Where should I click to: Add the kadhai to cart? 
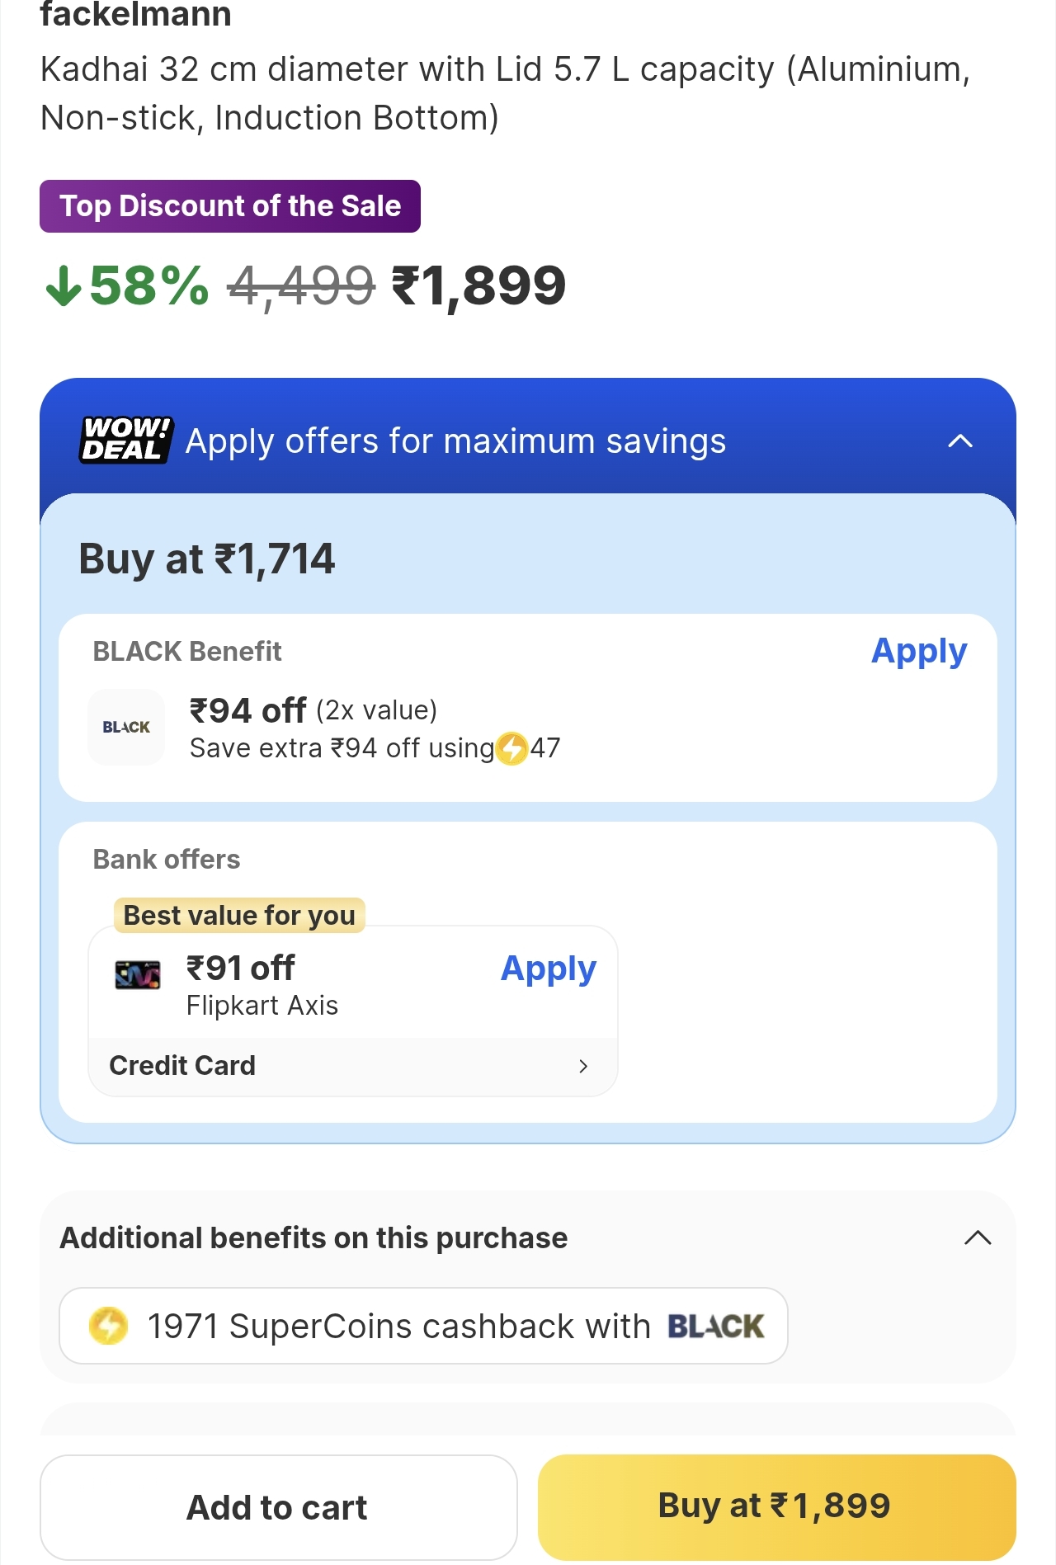(278, 1507)
